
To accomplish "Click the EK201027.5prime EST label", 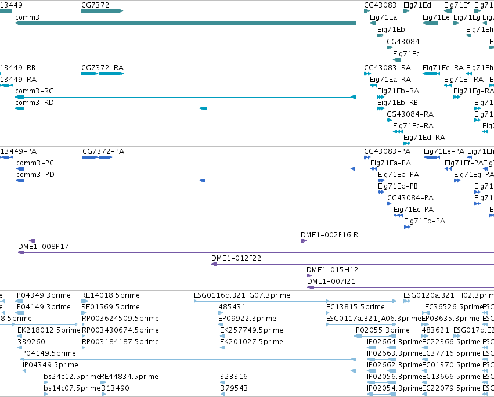I will tap(251, 342).
